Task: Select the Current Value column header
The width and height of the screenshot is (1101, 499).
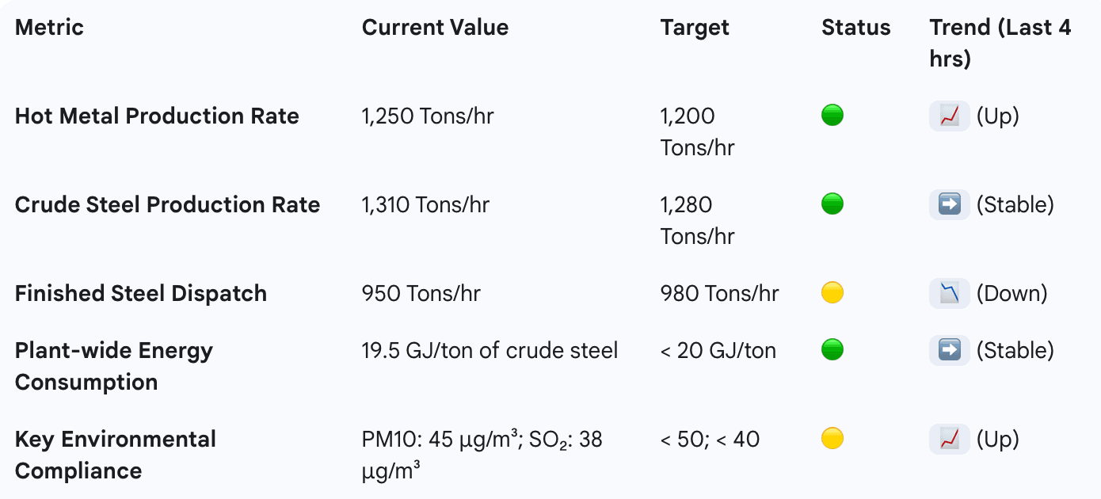Action: tap(435, 28)
